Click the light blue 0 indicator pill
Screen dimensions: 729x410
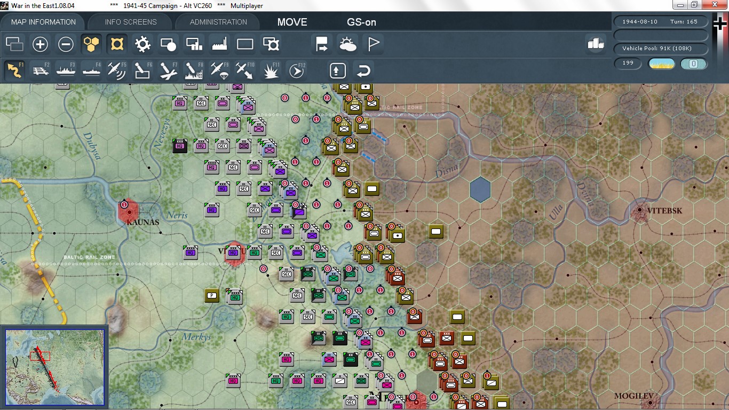pos(694,64)
